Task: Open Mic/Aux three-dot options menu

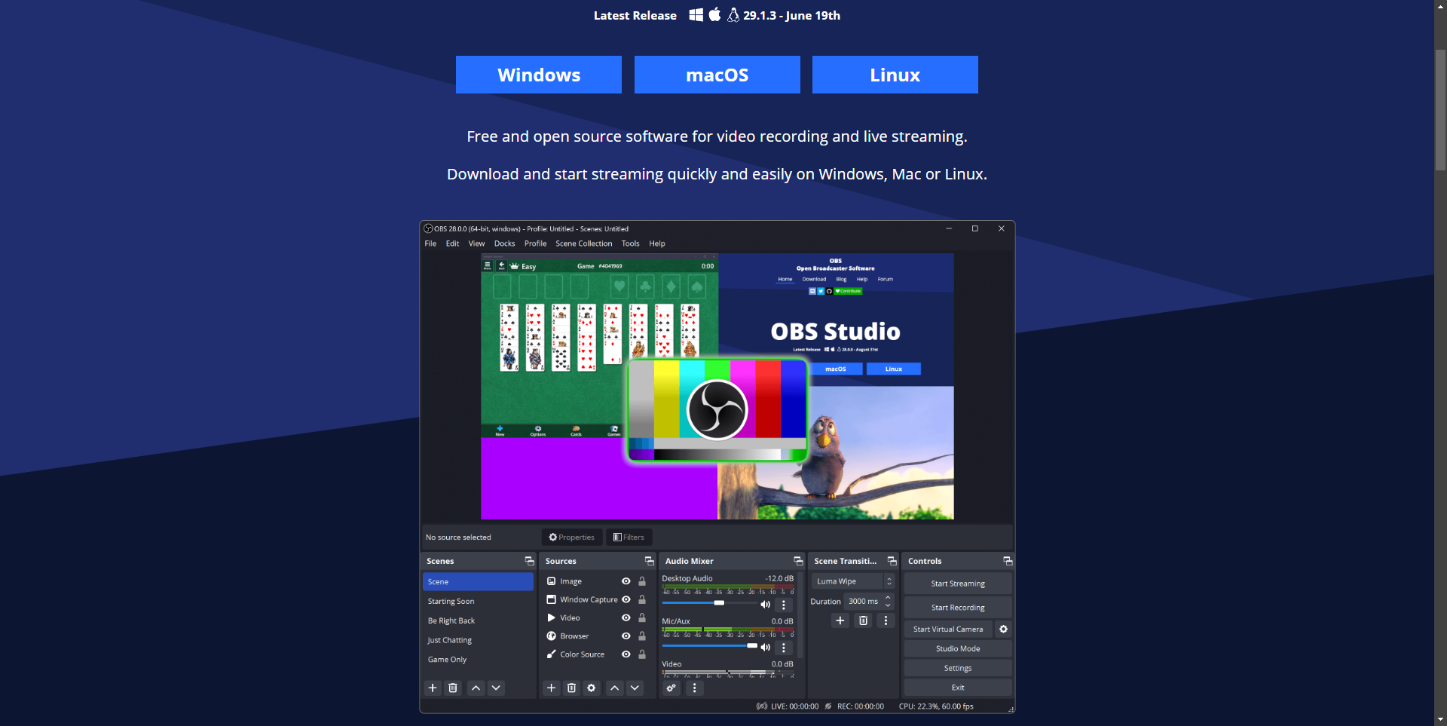Action: pos(784,648)
